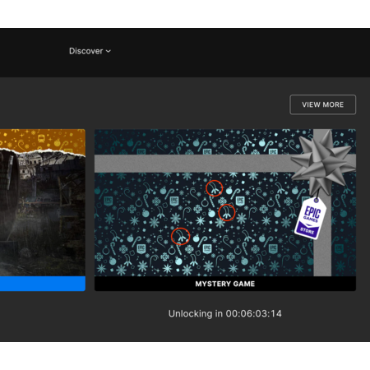Click the silver gift bow
This screenshot has width=370, height=370.
point(323,162)
